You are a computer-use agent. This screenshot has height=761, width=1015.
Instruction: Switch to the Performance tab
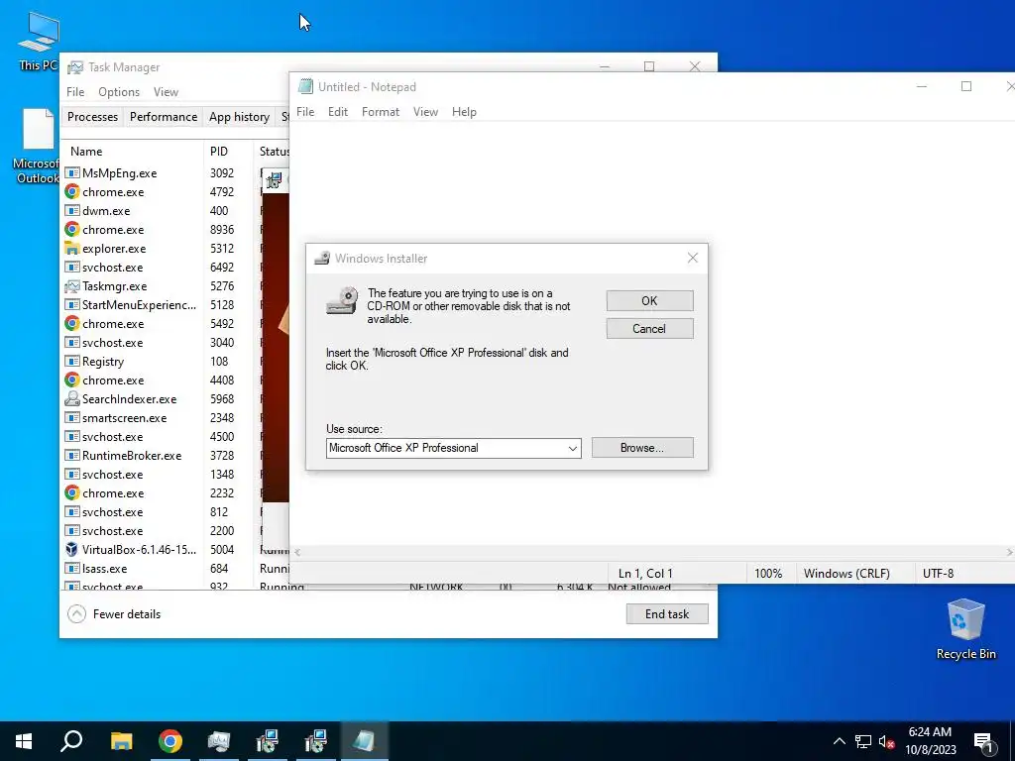coord(164,117)
